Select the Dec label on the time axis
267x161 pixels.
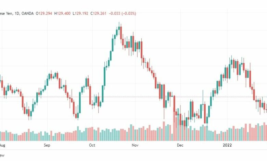pyautogui.click(x=180, y=145)
